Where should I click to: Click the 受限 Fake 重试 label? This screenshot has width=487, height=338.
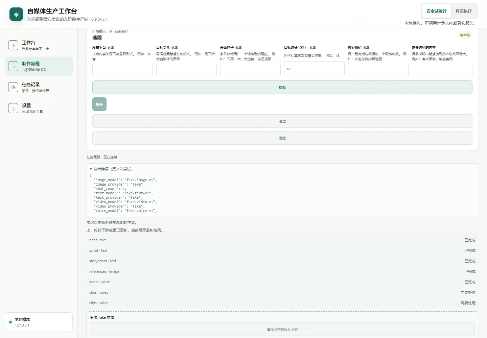(x=102, y=317)
